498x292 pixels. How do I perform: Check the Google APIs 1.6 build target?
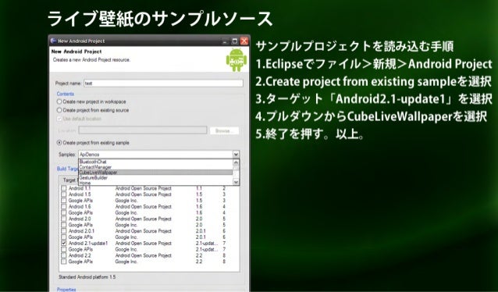coord(64,212)
